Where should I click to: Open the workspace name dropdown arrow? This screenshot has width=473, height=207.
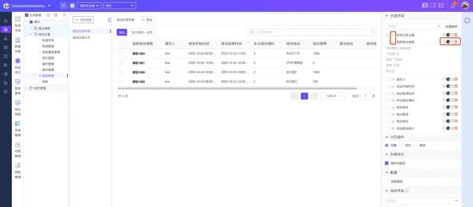[49, 6]
